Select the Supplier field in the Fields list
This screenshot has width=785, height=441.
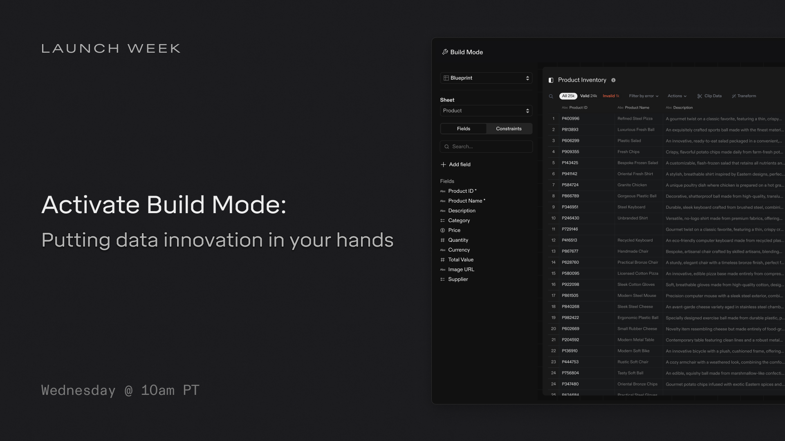point(458,279)
